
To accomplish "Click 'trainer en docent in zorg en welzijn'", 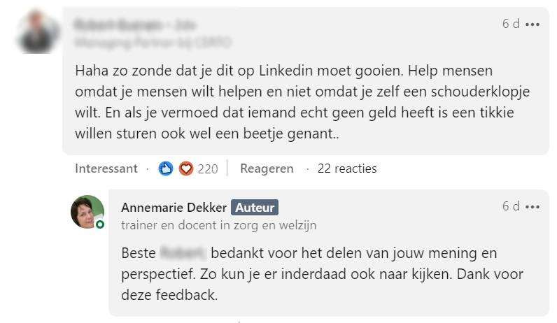I will [x=218, y=225].
